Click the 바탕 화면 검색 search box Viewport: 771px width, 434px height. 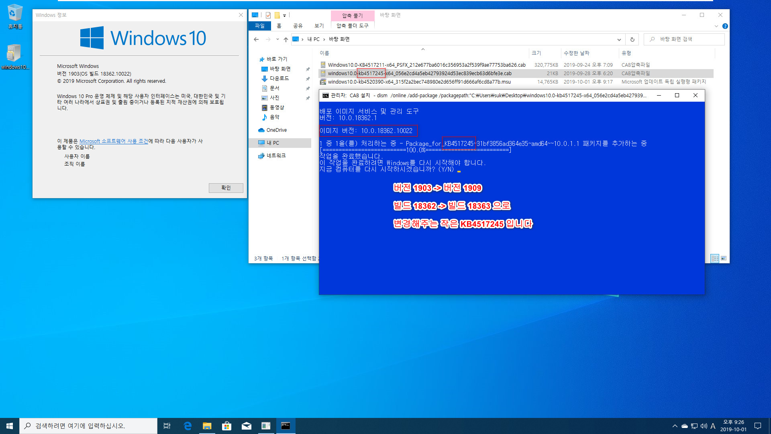[684, 39]
